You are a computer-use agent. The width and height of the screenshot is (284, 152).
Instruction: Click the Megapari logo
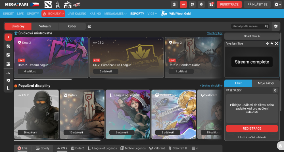16,5
